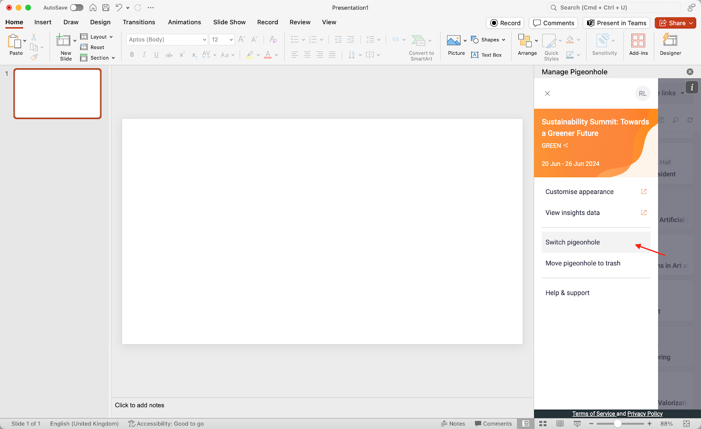Viewport: 701px width, 429px height.
Task: Click Convert to SmartArt icon
Action: 418,41
